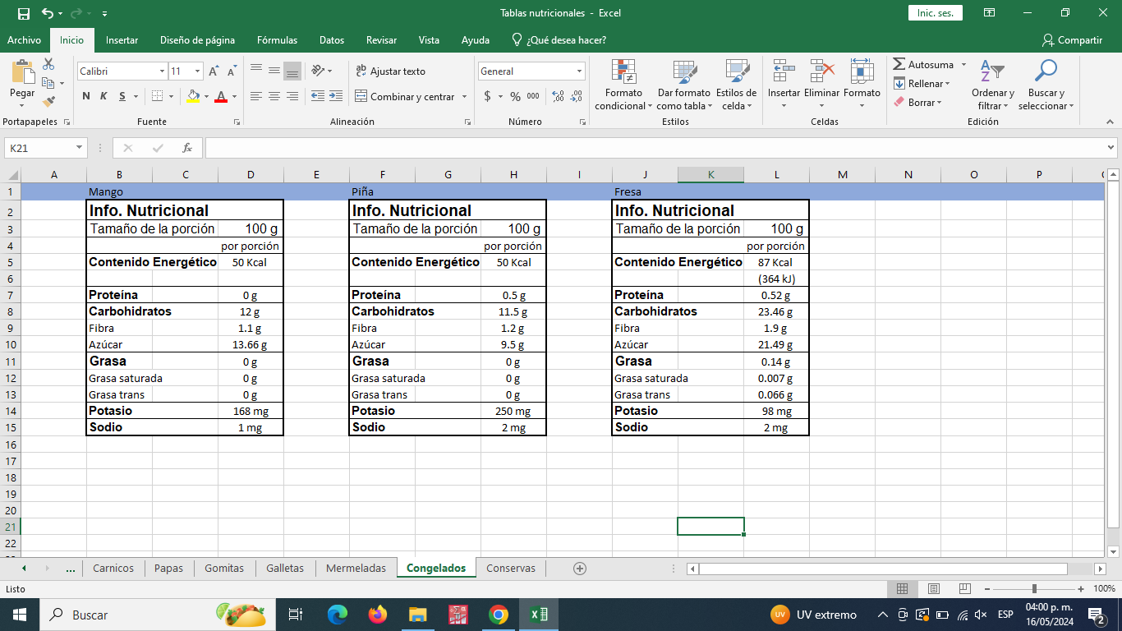The height and width of the screenshot is (631, 1122).
Task: Click the Inic. ses. sign-in button
Action: (x=935, y=13)
